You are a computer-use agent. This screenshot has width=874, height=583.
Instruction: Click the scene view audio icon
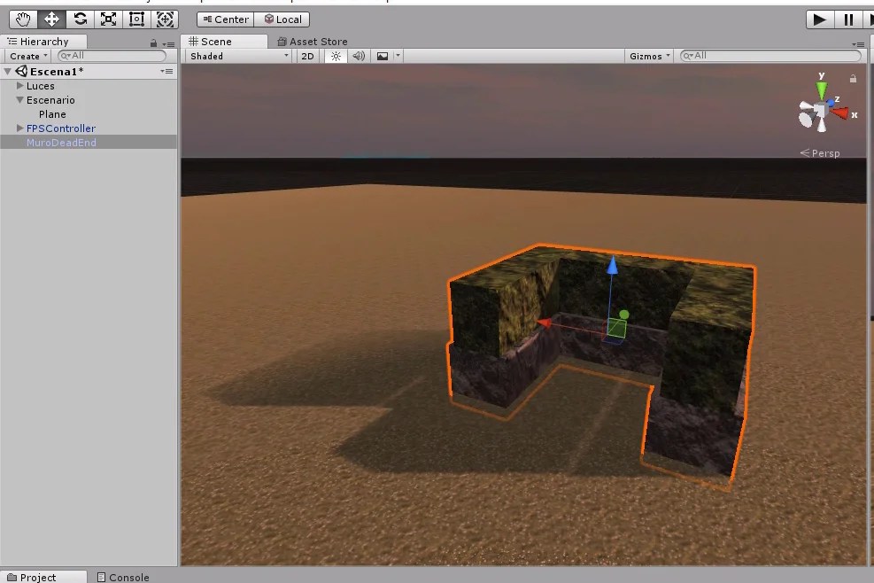pos(359,55)
